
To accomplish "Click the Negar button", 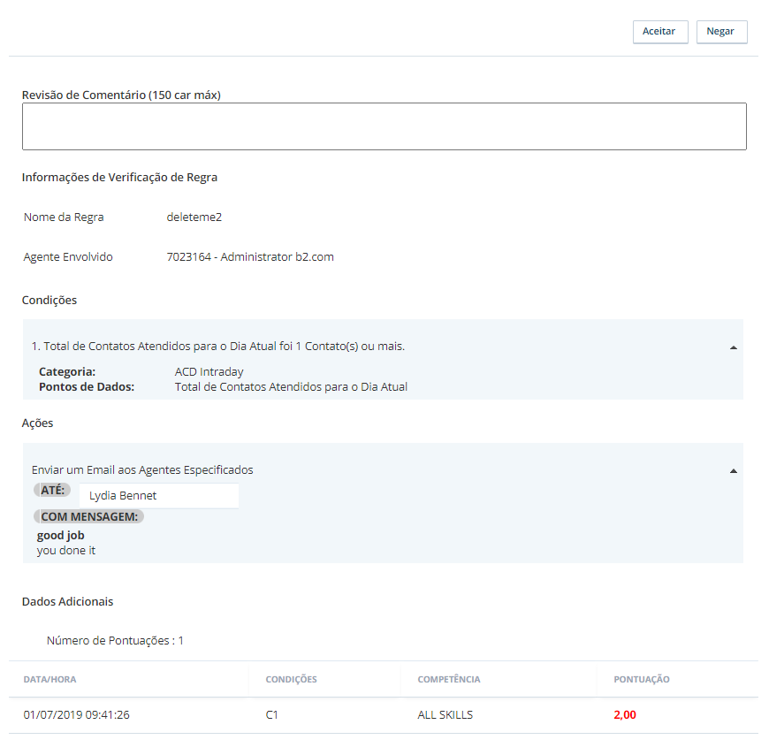I will coord(721,32).
